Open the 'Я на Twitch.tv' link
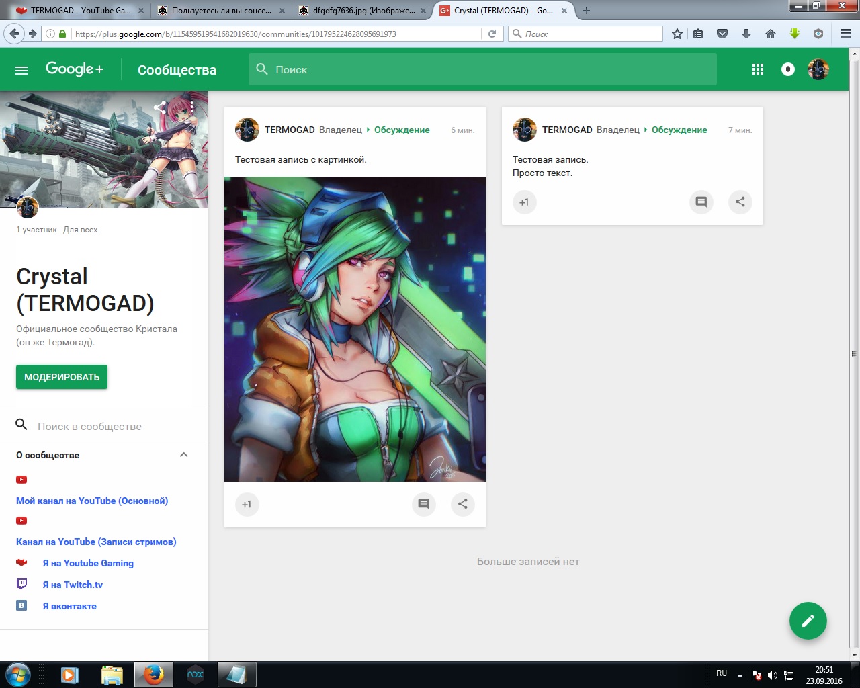This screenshot has width=860, height=688. tap(73, 585)
